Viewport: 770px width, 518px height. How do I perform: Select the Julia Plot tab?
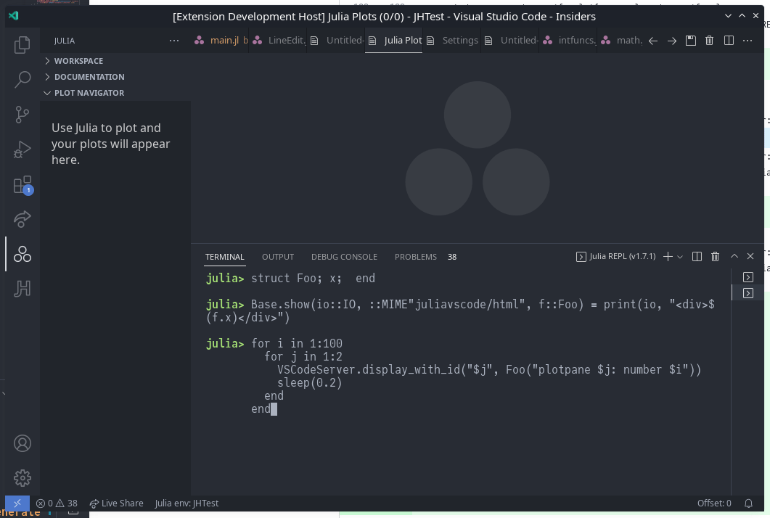pyautogui.click(x=394, y=41)
